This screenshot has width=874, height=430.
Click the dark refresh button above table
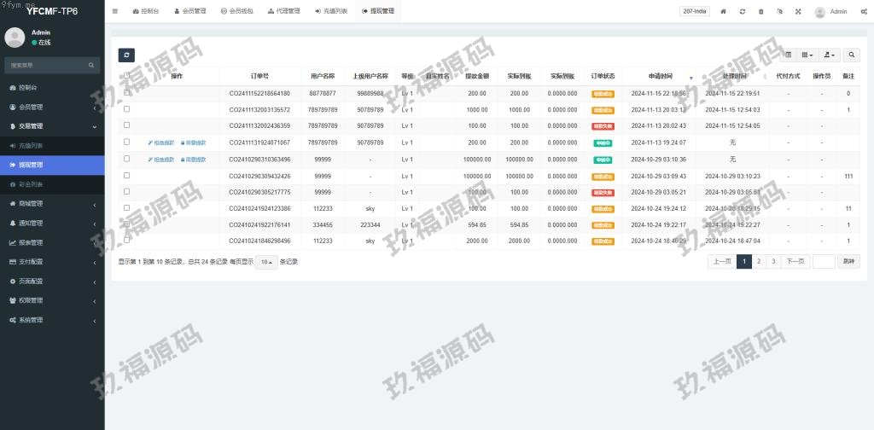[x=126, y=55]
